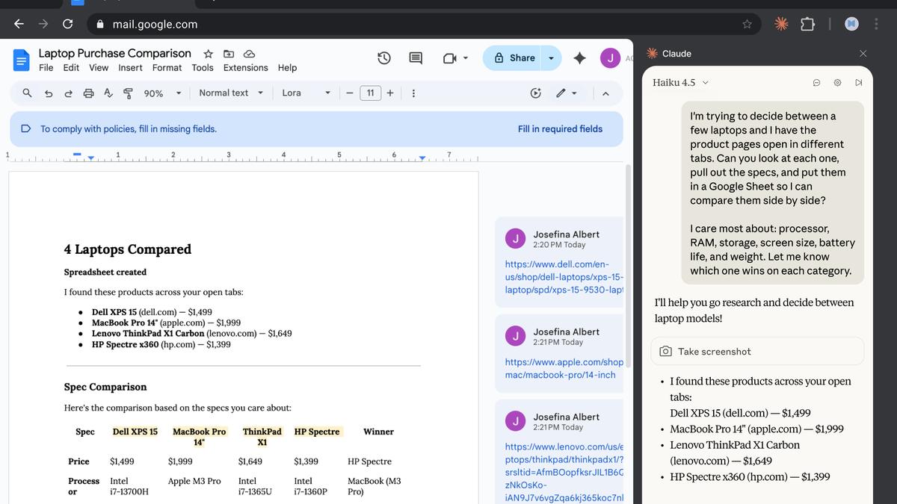The image size is (897, 504).
Task: Click the 'Apple M3 Pro' table cell
Action: click(194, 481)
